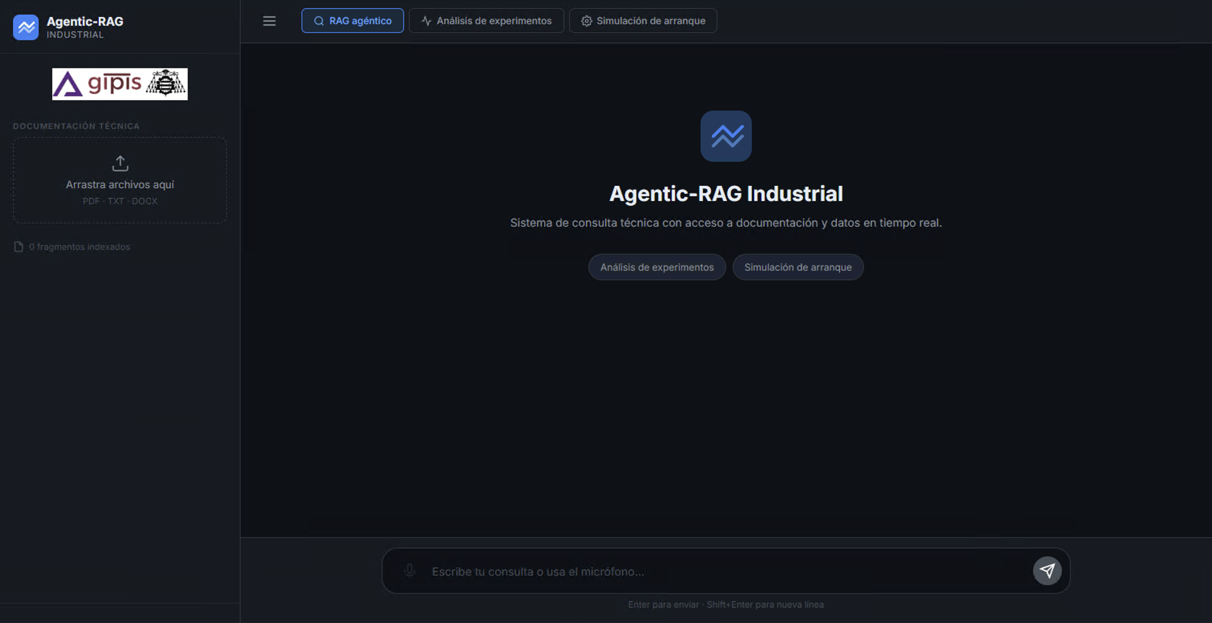Click the Agentic-RAG logo icon in sidebar

coord(26,27)
